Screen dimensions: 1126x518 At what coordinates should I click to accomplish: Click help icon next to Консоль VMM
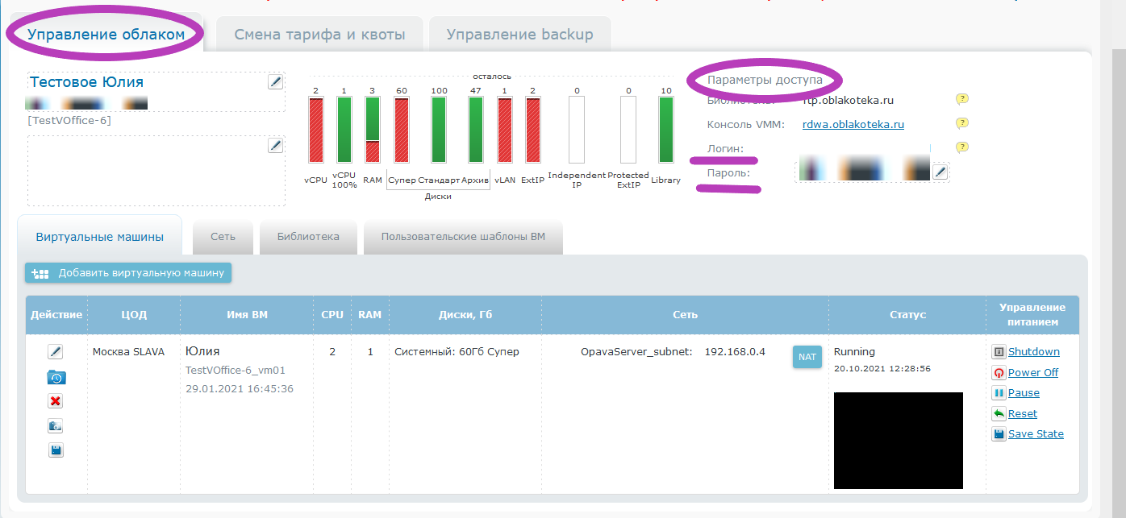coord(961,123)
